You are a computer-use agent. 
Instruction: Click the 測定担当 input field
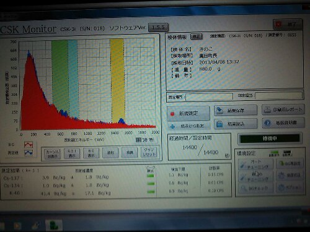[279, 95]
